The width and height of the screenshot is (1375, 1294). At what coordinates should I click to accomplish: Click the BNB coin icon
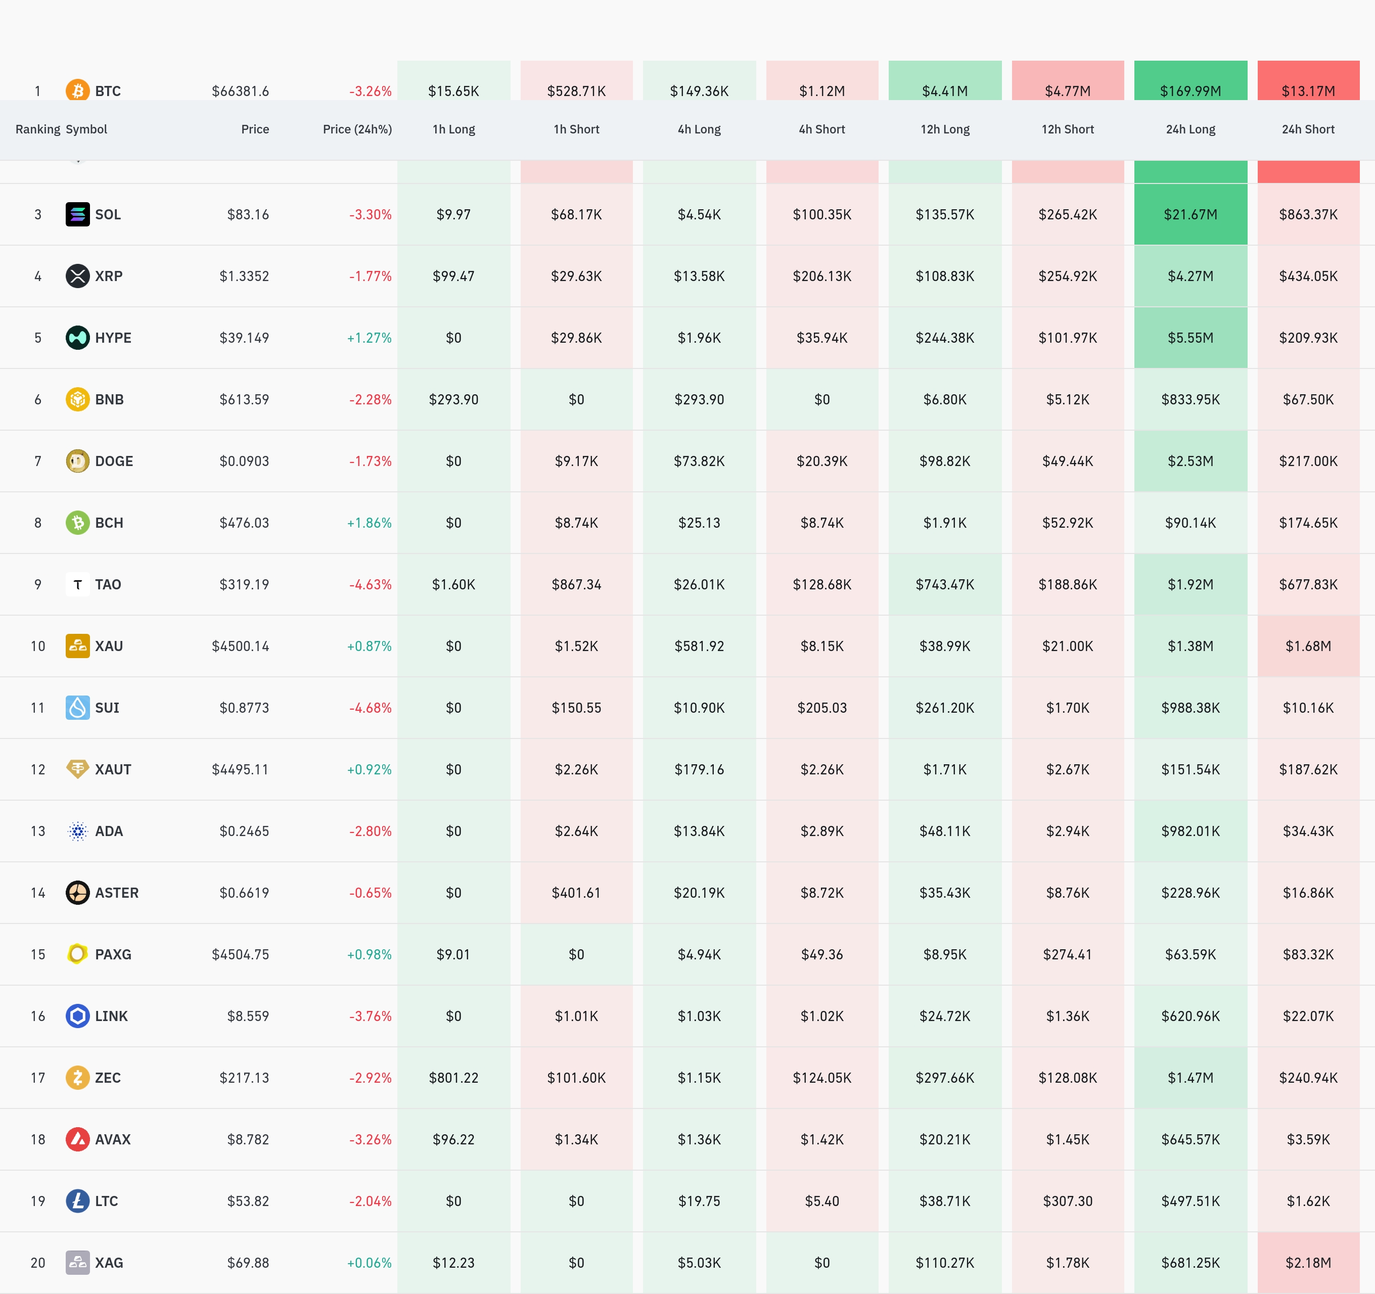click(77, 399)
